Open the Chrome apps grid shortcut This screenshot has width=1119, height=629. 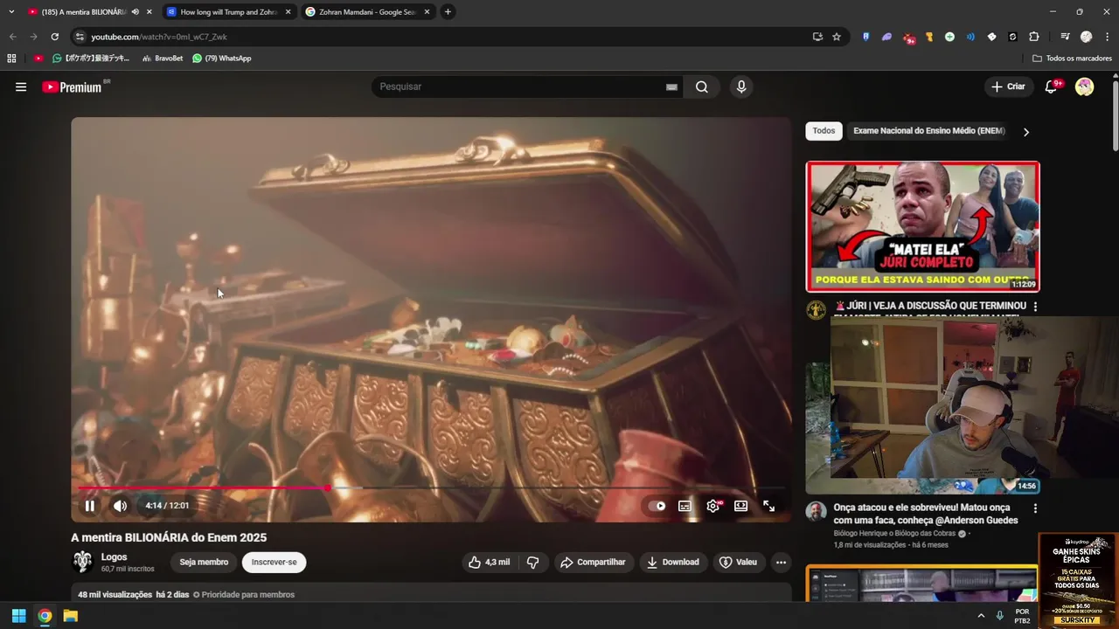tap(11, 59)
